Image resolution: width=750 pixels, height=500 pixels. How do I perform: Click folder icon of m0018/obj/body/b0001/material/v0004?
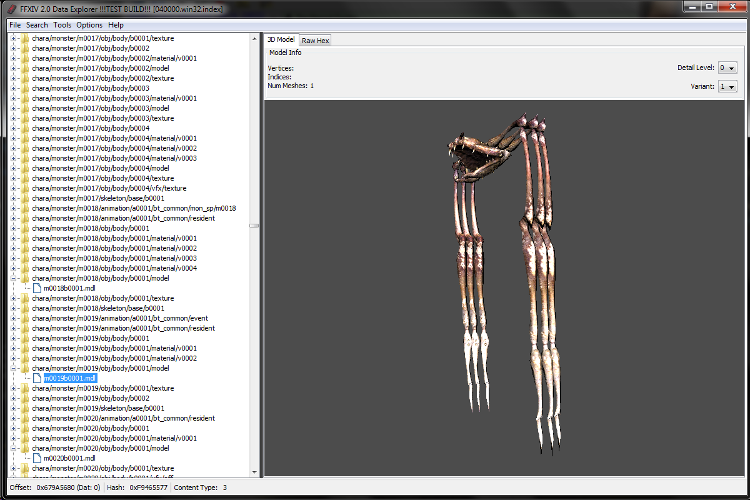(x=25, y=268)
